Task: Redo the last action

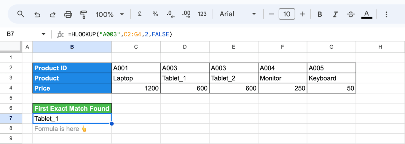Action: click(x=52, y=14)
